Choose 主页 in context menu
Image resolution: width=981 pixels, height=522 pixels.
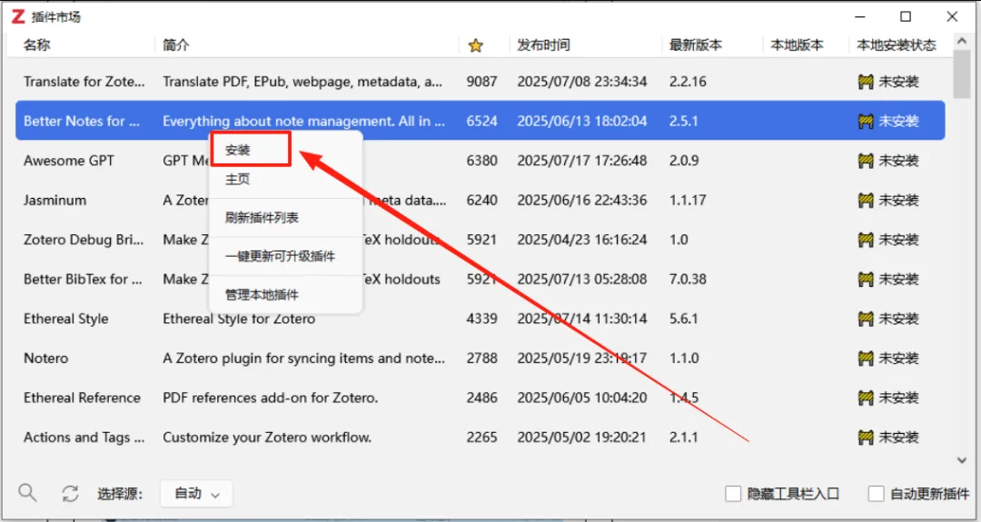click(238, 180)
